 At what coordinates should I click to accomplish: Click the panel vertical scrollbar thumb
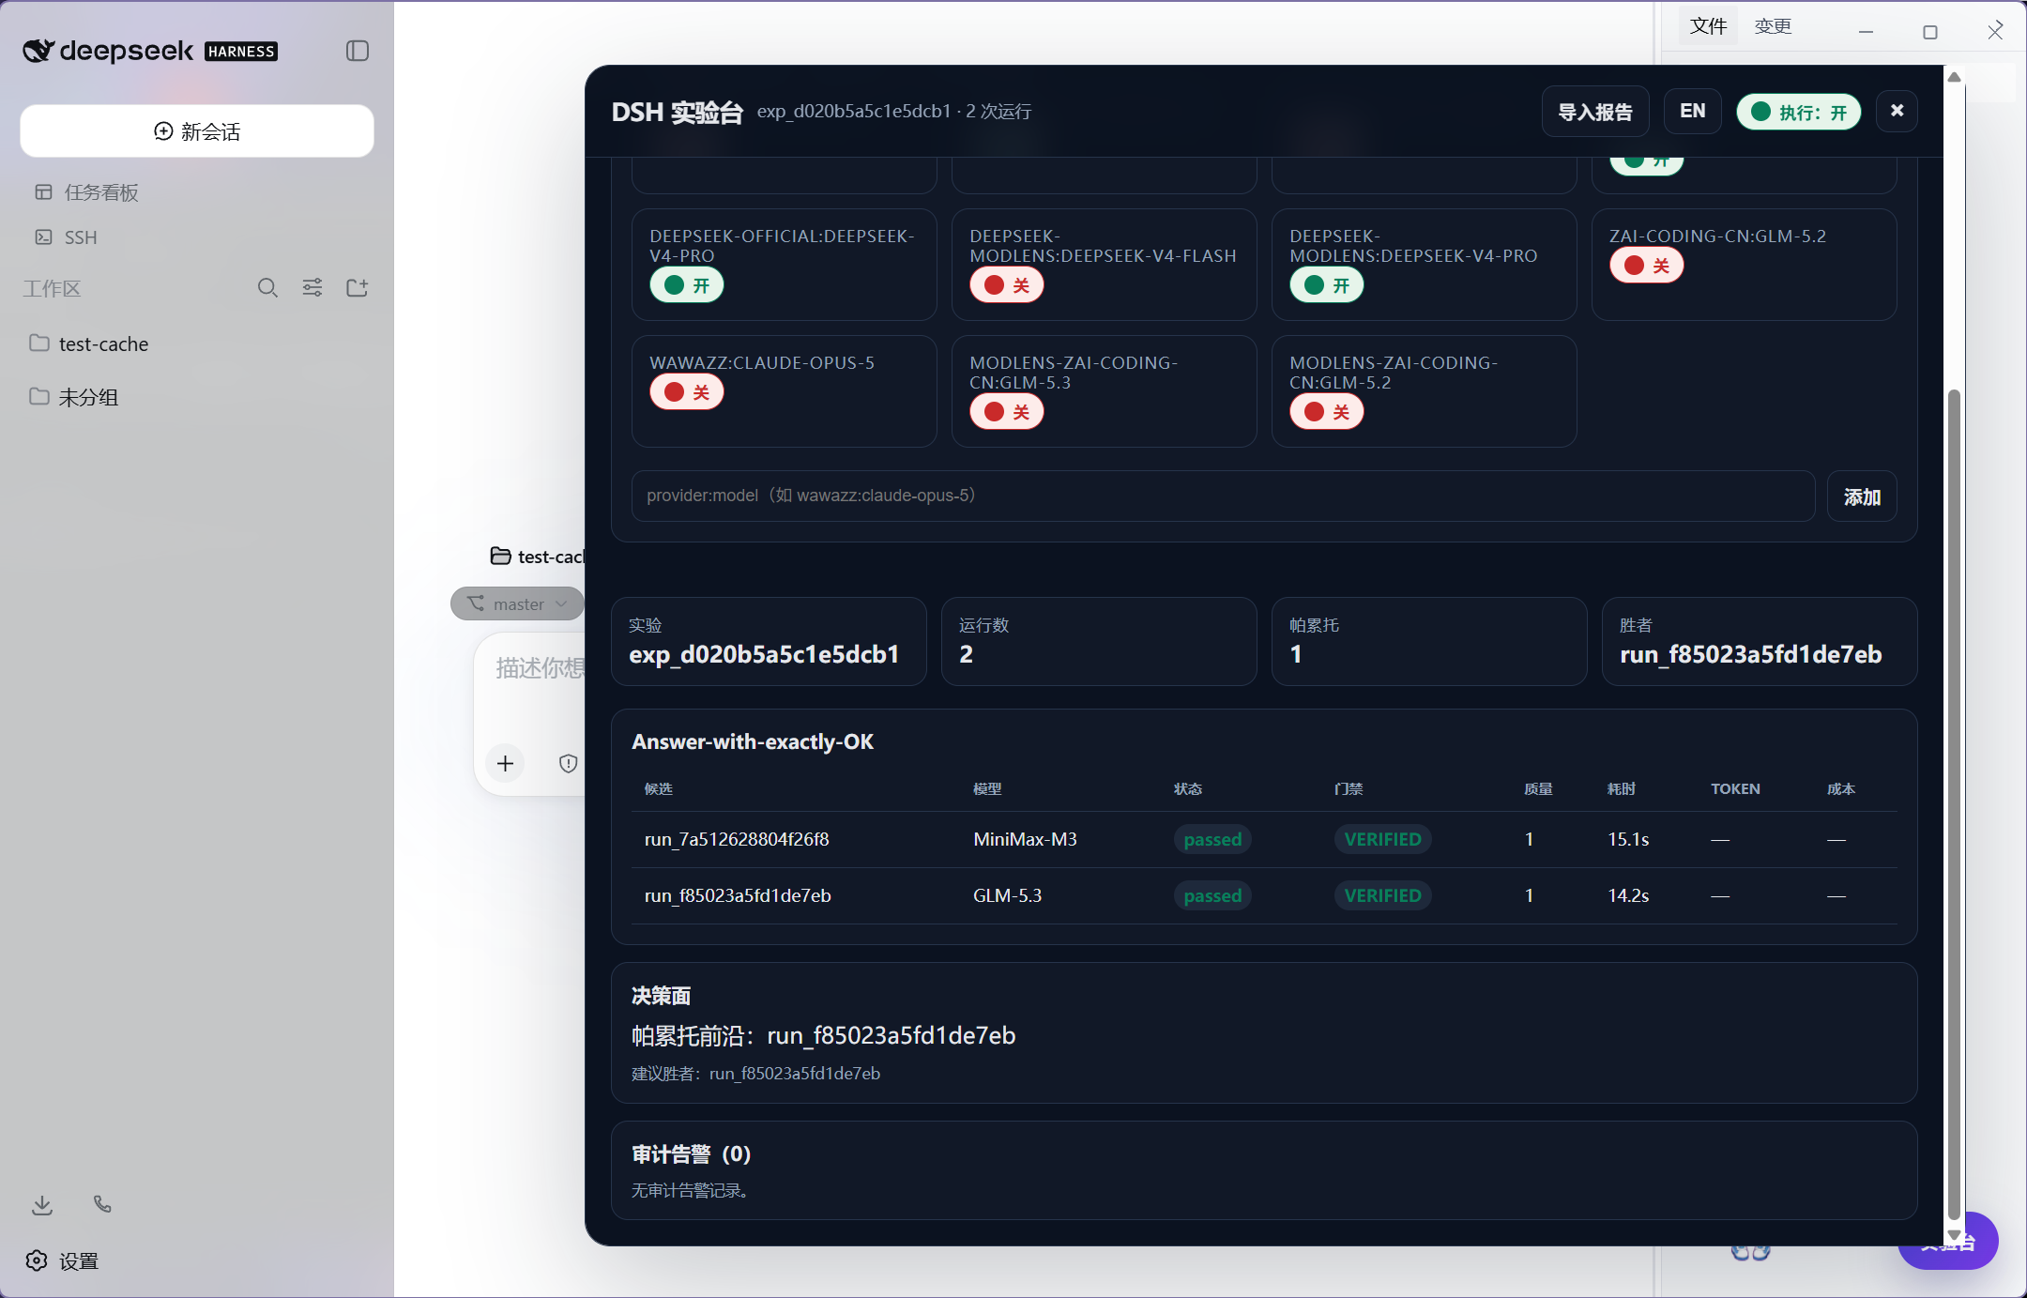click(x=1954, y=802)
